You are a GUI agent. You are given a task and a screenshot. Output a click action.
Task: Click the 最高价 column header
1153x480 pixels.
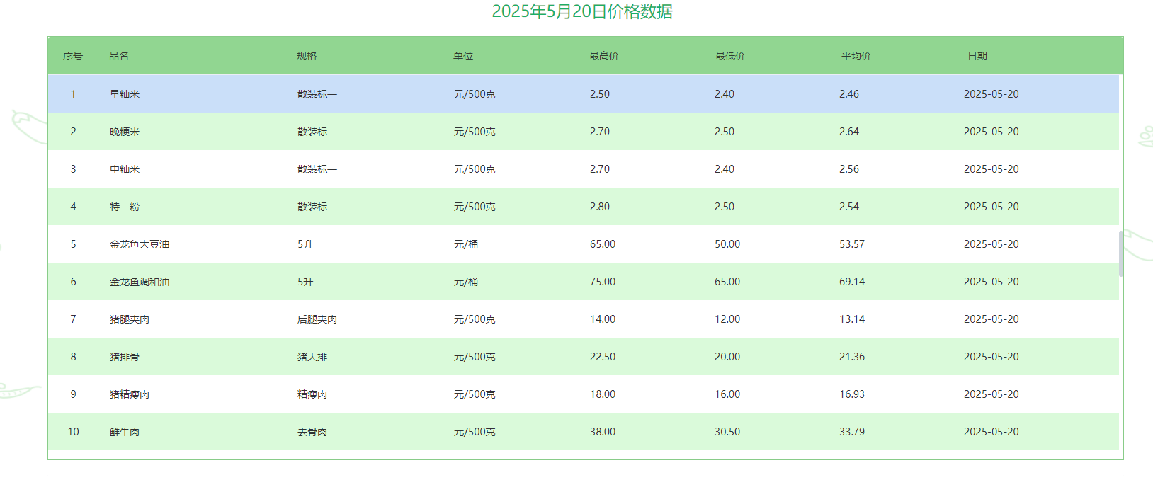pyautogui.click(x=603, y=56)
